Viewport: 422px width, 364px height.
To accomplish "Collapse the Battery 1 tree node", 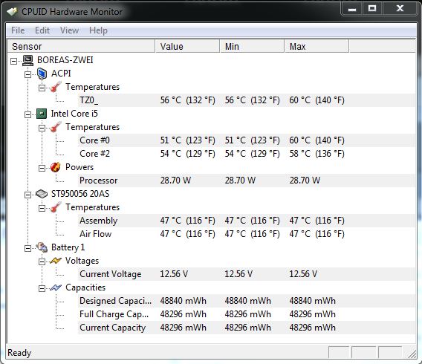I will (27, 248).
